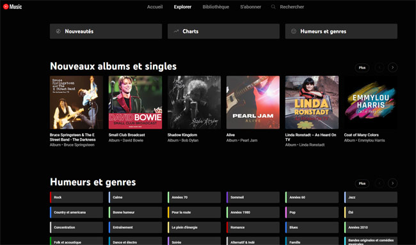Screen dimensions: 416x245
Task: Go to previous albums with left arrow
Action: click(x=380, y=68)
